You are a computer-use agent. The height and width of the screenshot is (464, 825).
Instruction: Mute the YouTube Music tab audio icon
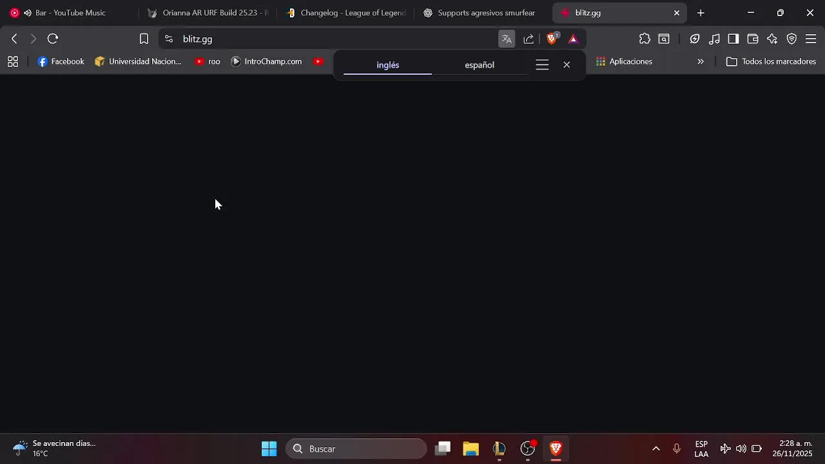[28, 13]
